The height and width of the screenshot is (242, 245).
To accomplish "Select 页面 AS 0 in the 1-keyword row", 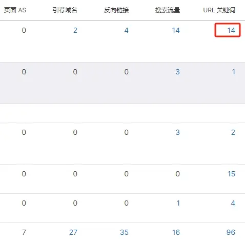I will click(x=24, y=72).
